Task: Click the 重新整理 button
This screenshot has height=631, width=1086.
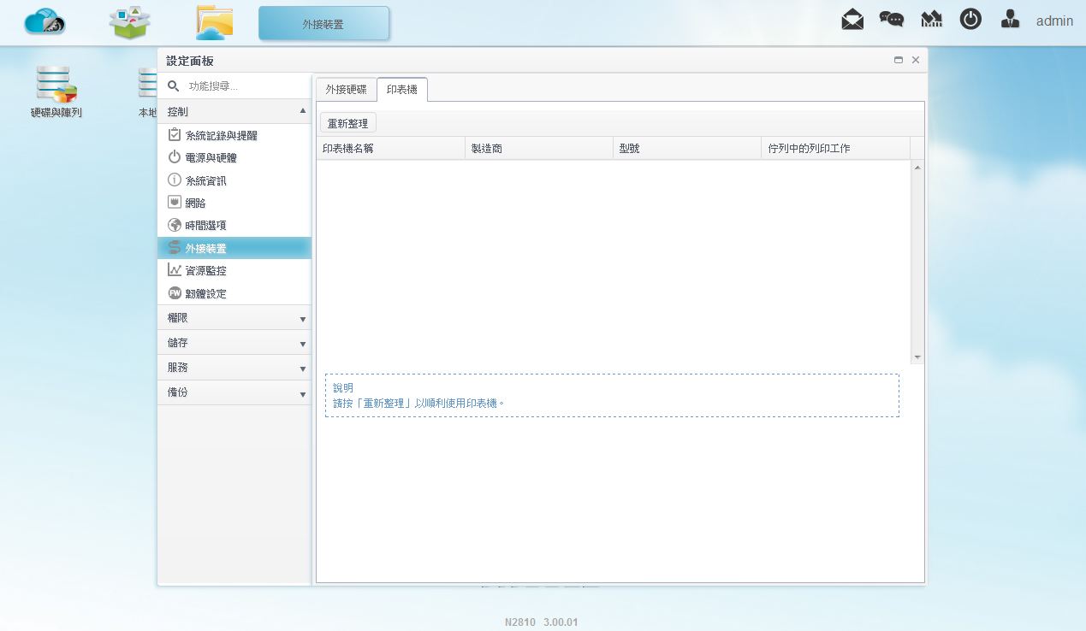Action: click(348, 124)
